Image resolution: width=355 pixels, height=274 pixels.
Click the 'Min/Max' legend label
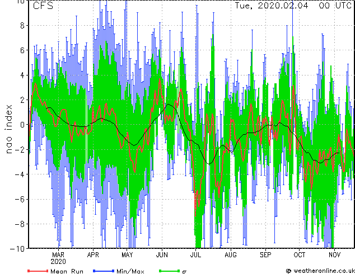pos(130,271)
